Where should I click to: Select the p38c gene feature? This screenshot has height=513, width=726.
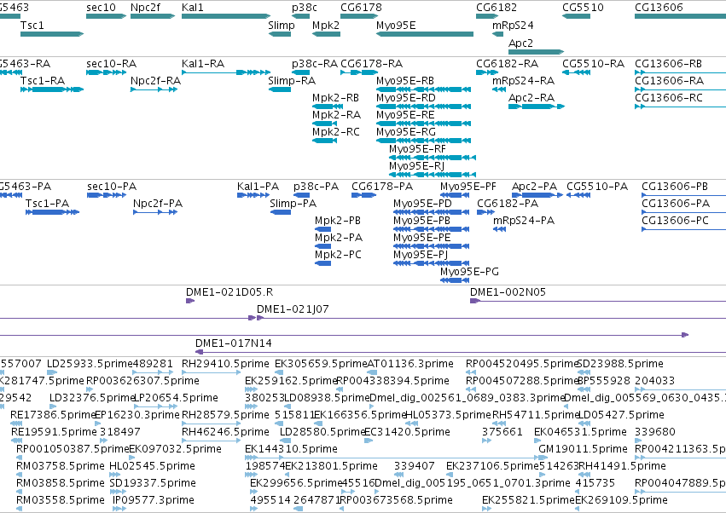coord(300,16)
